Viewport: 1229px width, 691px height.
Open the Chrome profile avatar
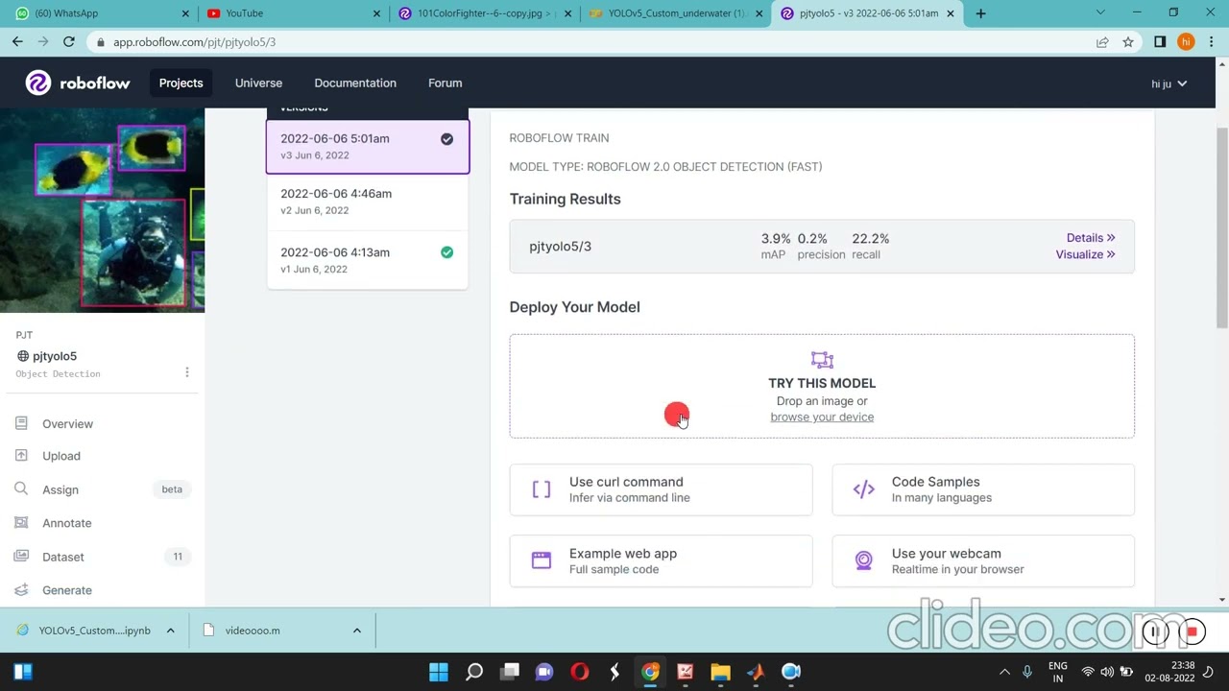1186,42
